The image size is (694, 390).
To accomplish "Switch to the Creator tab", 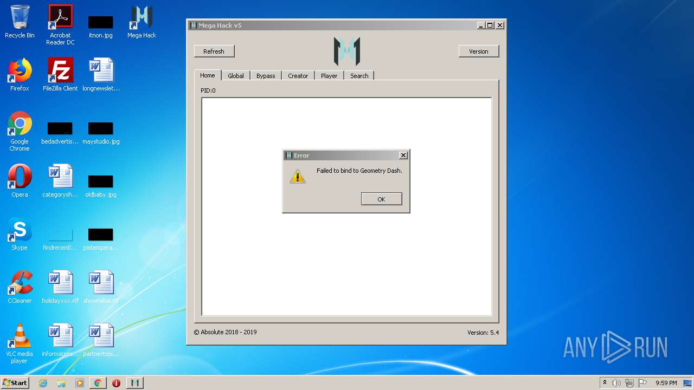I will click(298, 76).
